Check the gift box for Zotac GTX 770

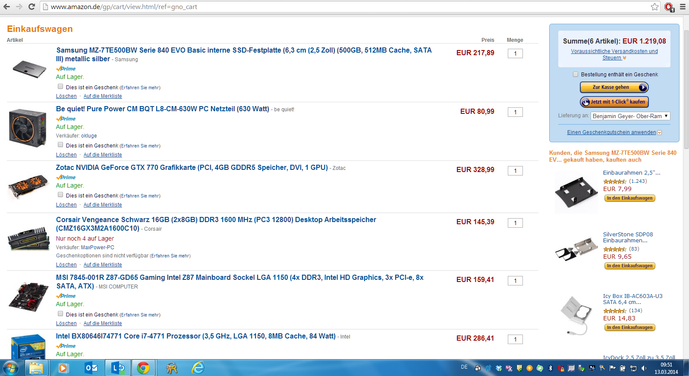pyautogui.click(x=60, y=194)
